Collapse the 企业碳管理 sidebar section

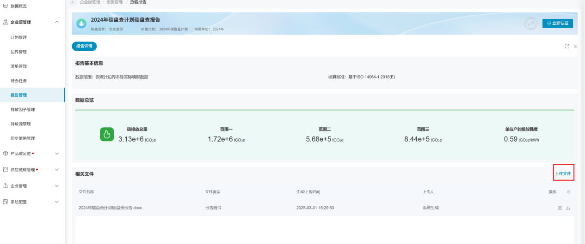[56, 22]
